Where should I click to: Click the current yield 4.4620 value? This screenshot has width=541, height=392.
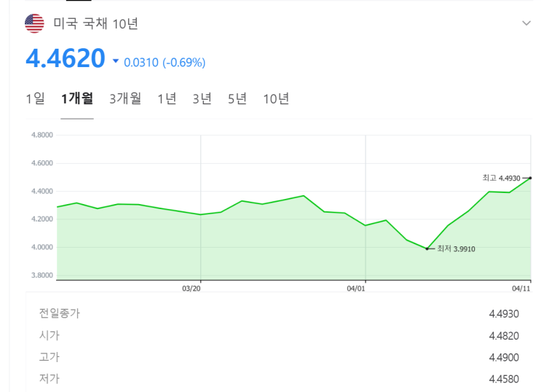[x=66, y=58]
